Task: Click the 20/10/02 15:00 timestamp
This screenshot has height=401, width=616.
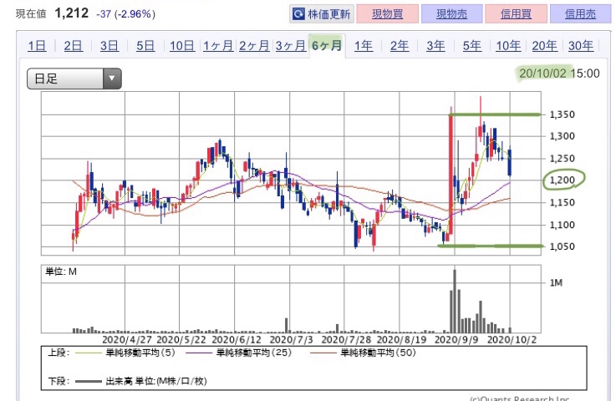Action: 559,74
